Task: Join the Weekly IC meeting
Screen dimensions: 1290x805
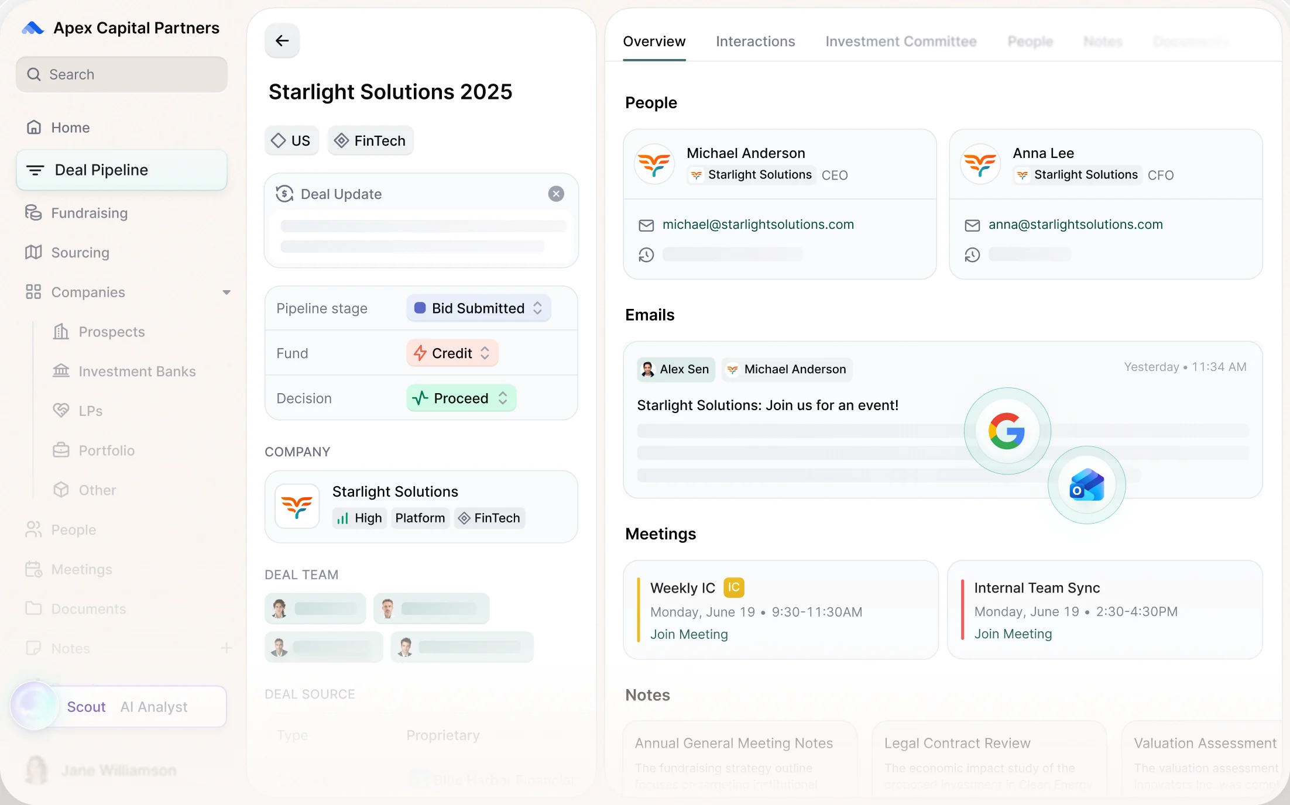Action: pyautogui.click(x=689, y=634)
